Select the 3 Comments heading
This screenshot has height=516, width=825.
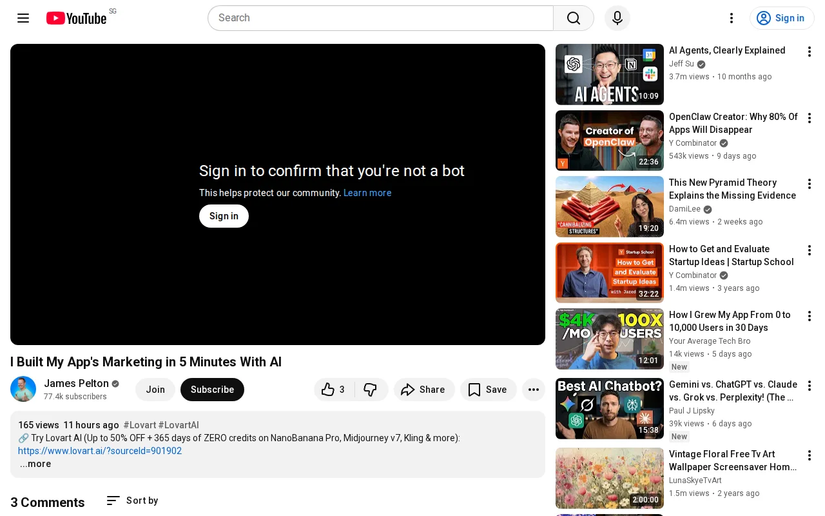pyautogui.click(x=48, y=502)
